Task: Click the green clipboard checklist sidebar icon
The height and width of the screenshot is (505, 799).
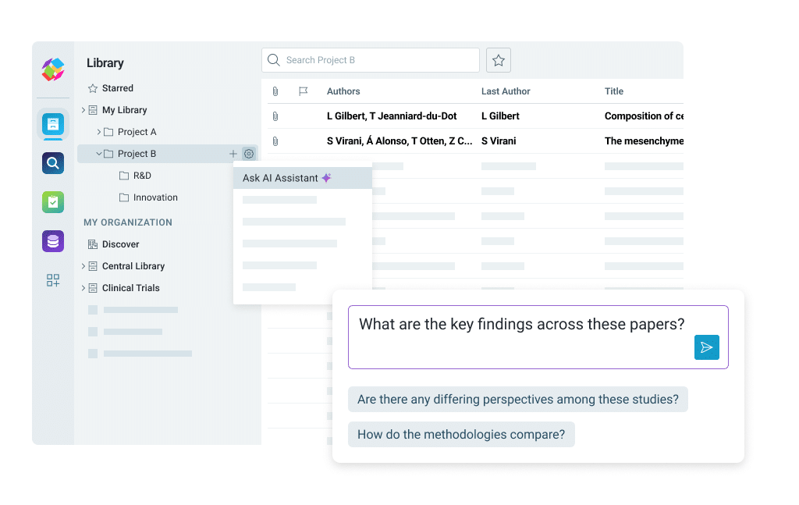Action: (53, 202)
